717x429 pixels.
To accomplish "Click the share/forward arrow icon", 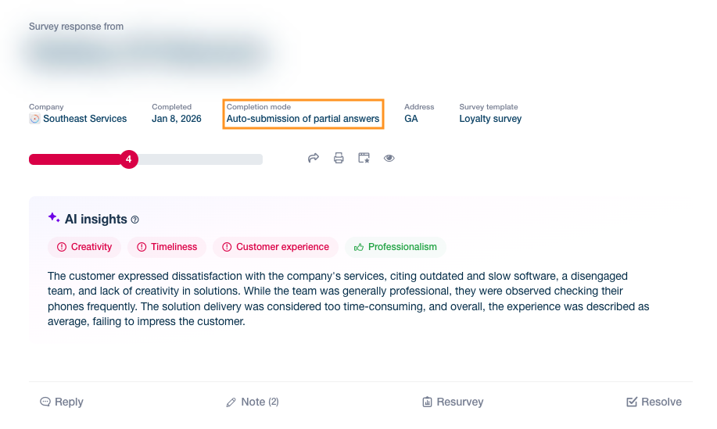I will [x=314, y=158].
